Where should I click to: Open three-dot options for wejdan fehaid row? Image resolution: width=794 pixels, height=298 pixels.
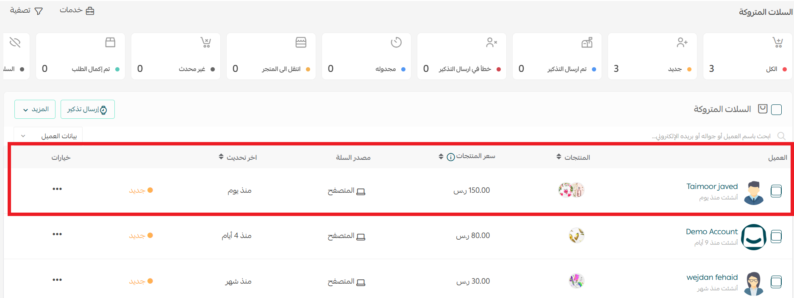(57, 280)
